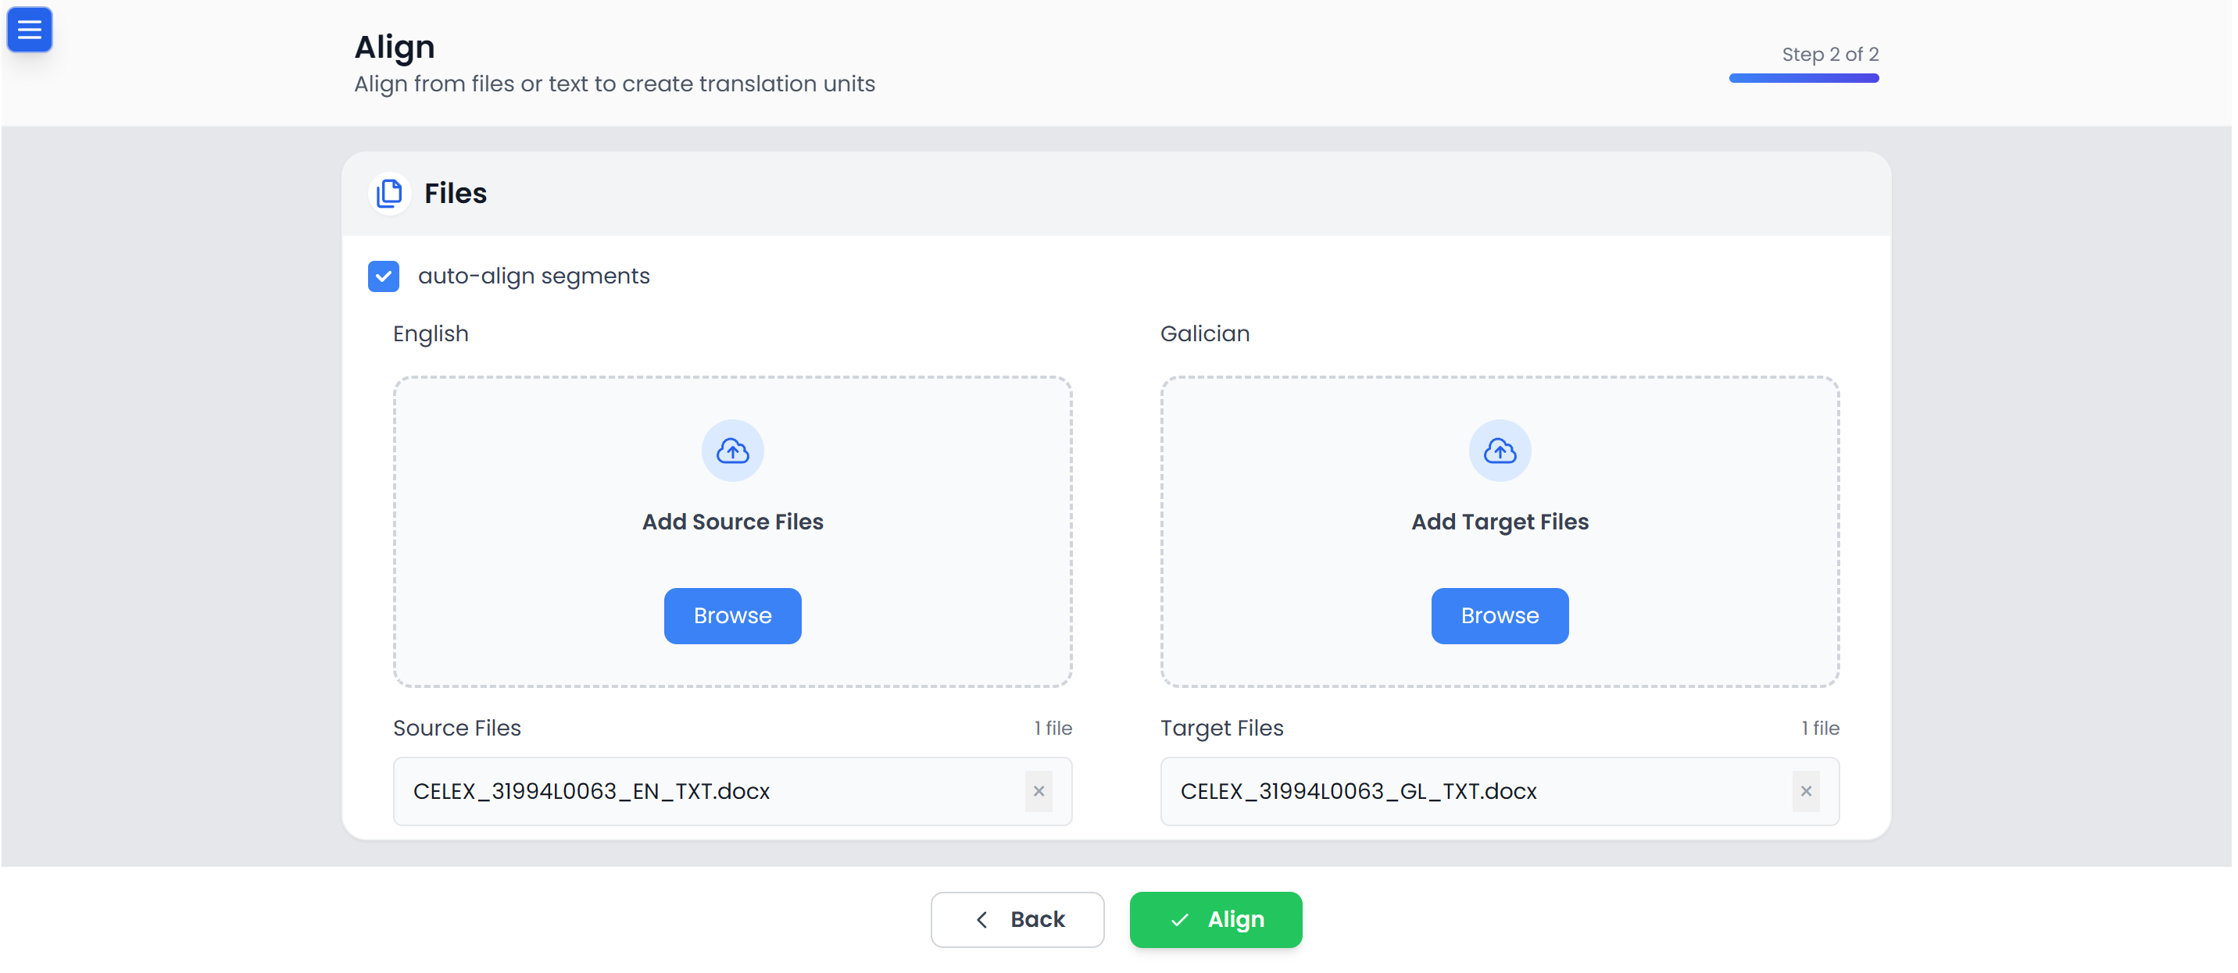Remove the CELEX GL target file
This screenshot has height=973, width=2238.
click(1805, 791)
